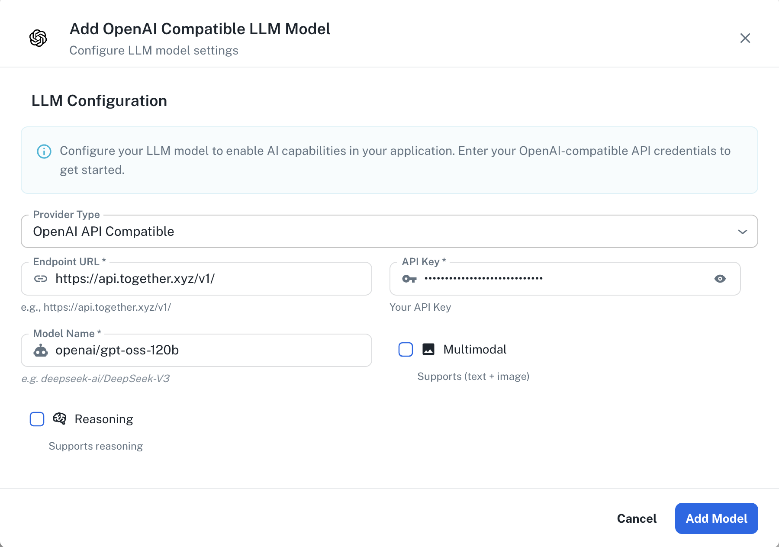Focus the Endpoint URL input field
Image resolution: width=779 pixels, height=547 pixels.
click(x=195, y=279)
